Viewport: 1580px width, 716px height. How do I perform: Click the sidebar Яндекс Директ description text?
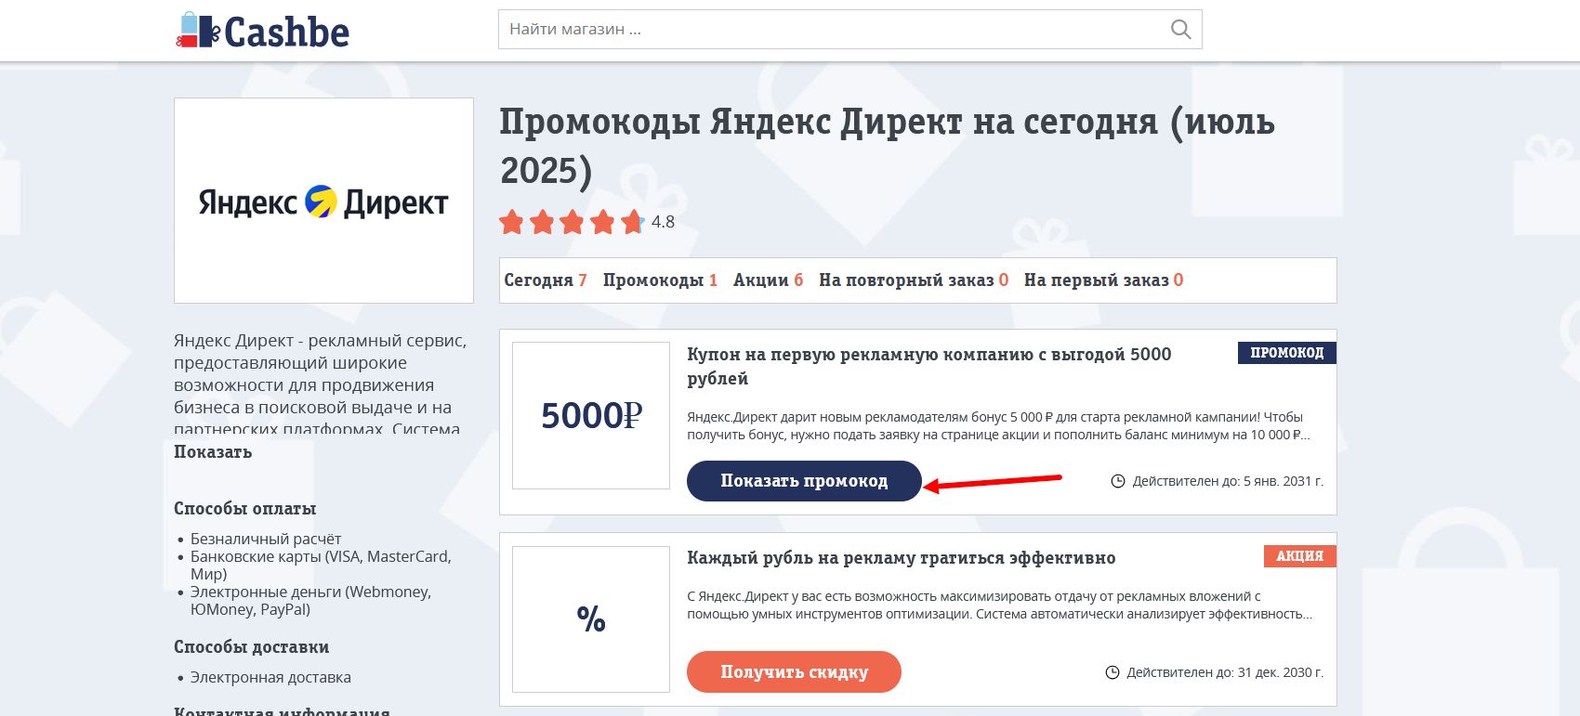(321, 384)
